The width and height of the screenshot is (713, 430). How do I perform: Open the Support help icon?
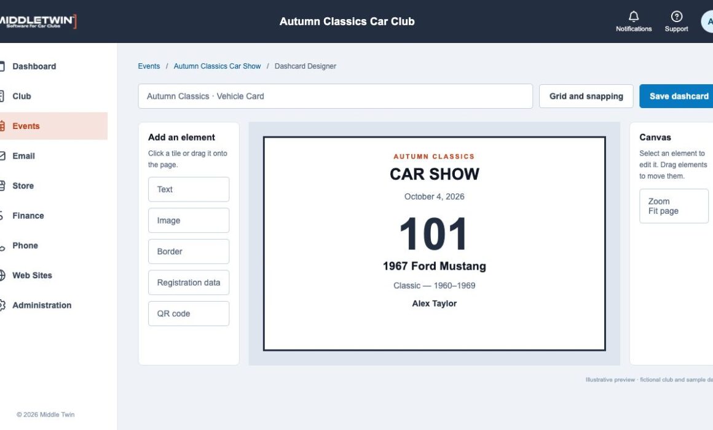(x=676, y=17)
